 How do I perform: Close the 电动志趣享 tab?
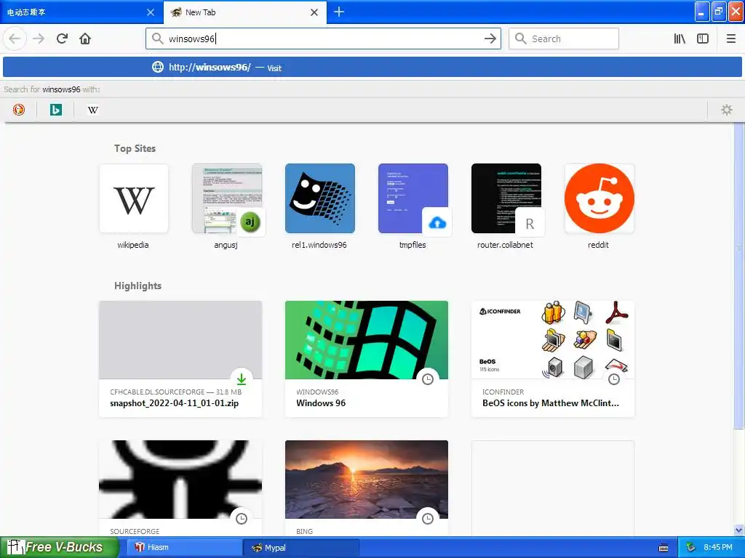150,12
